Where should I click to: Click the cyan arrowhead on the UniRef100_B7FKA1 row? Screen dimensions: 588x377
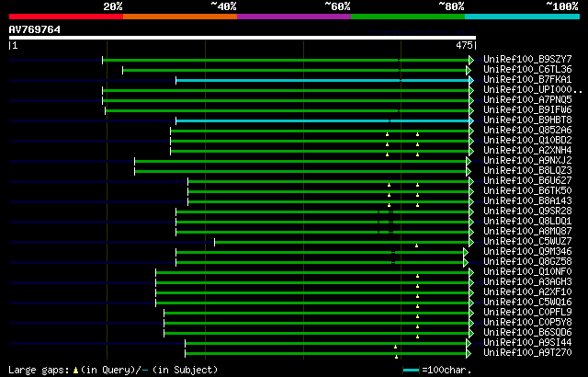point(471,80)
